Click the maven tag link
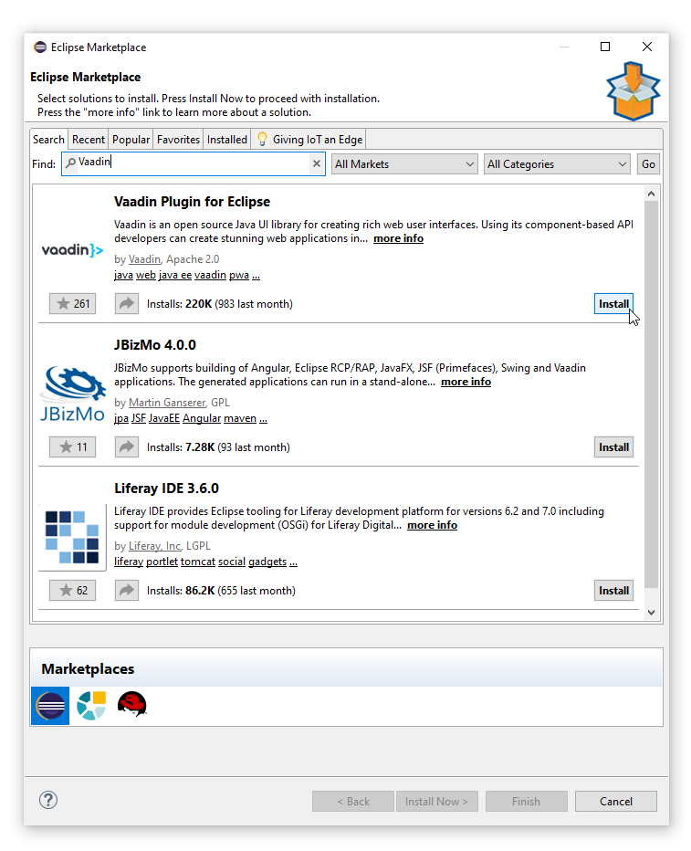The height and width of the screenshot is (851, 691). tap(240, 418)
